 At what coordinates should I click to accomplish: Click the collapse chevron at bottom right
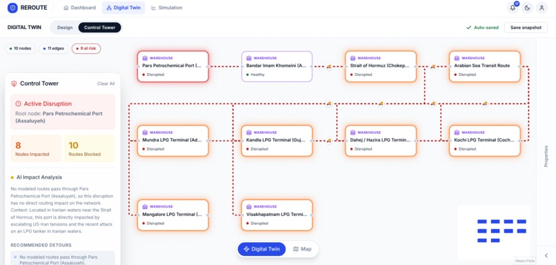[x=546, y=255]
